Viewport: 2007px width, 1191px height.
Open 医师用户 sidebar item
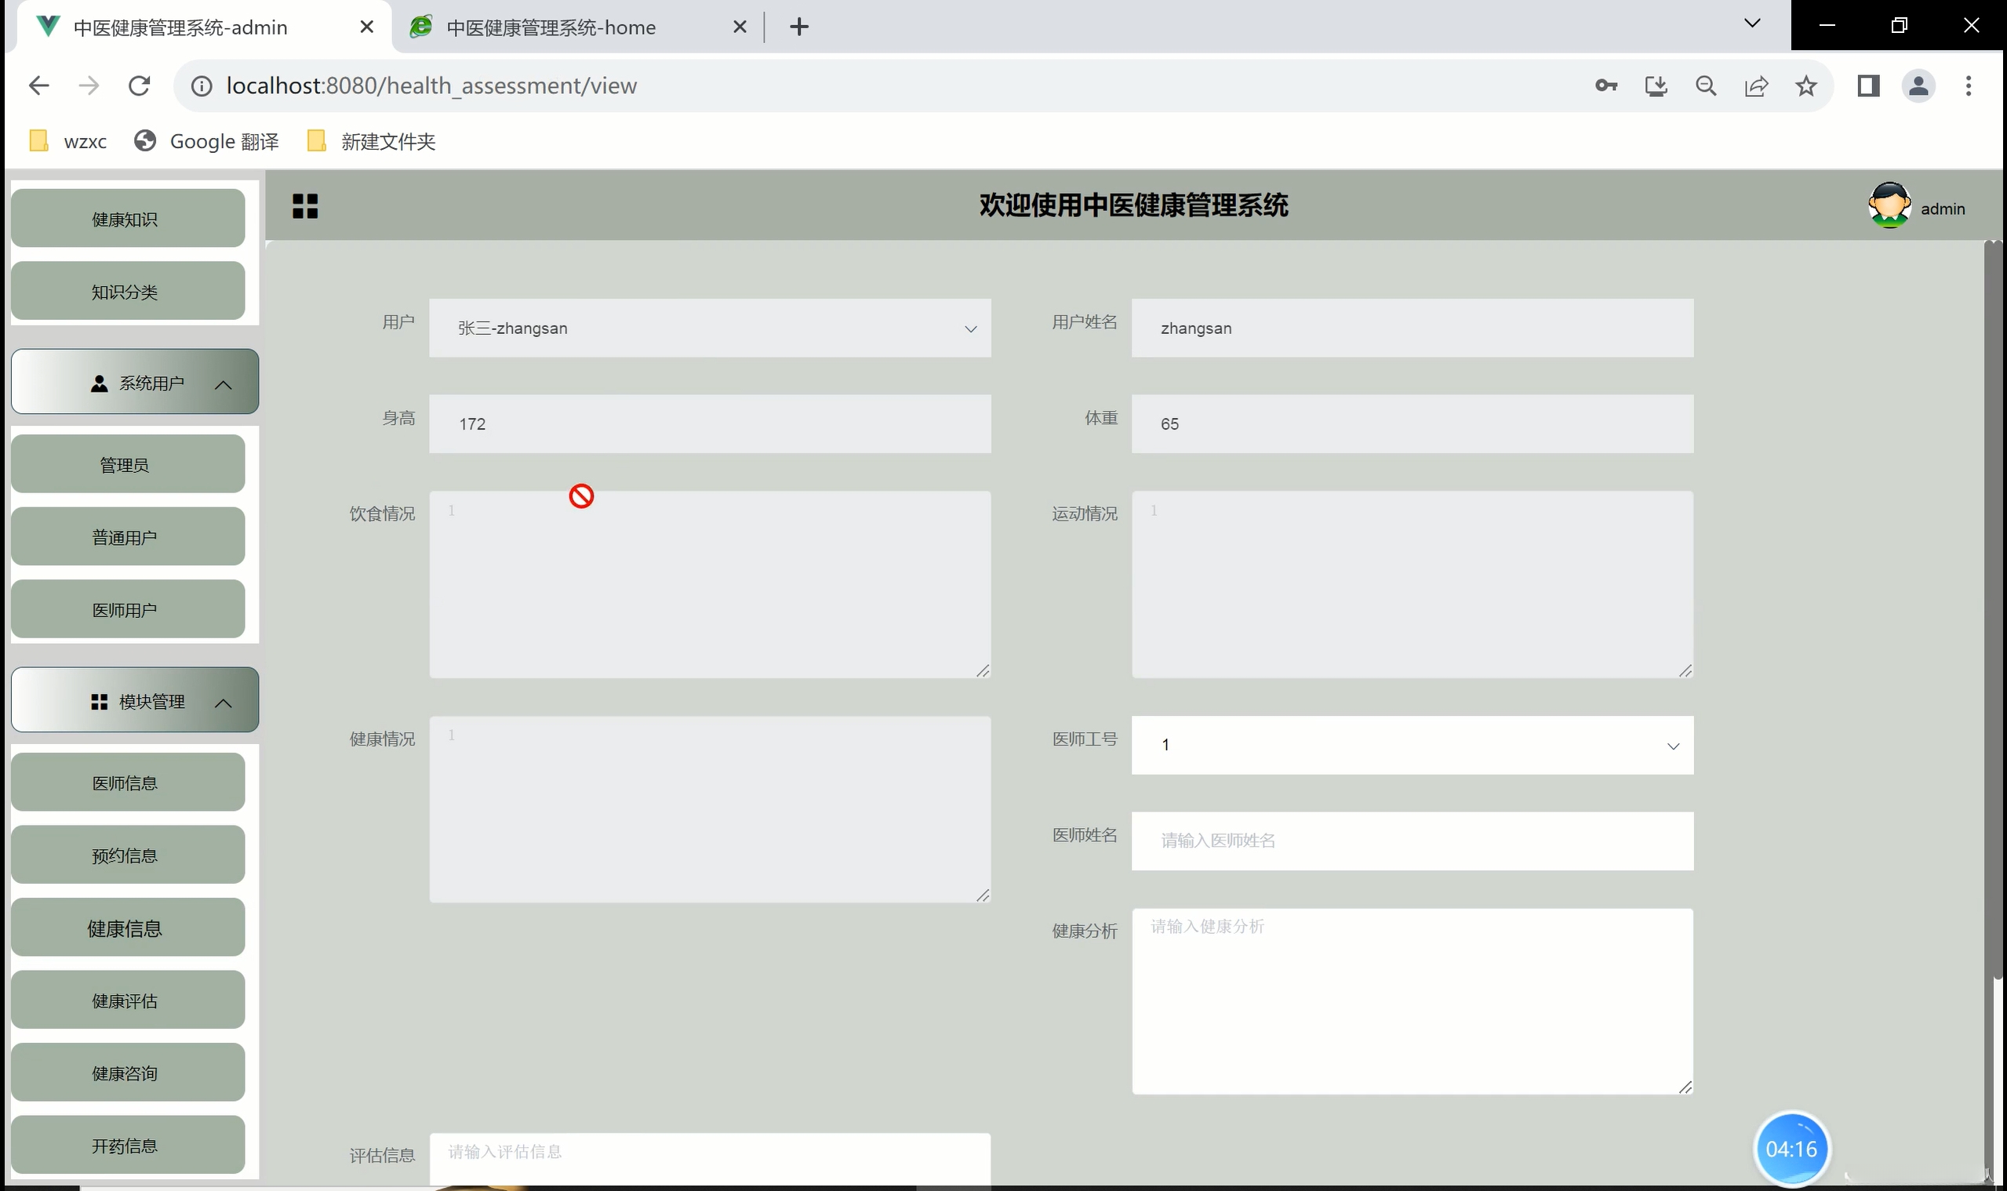click(125, 609)
